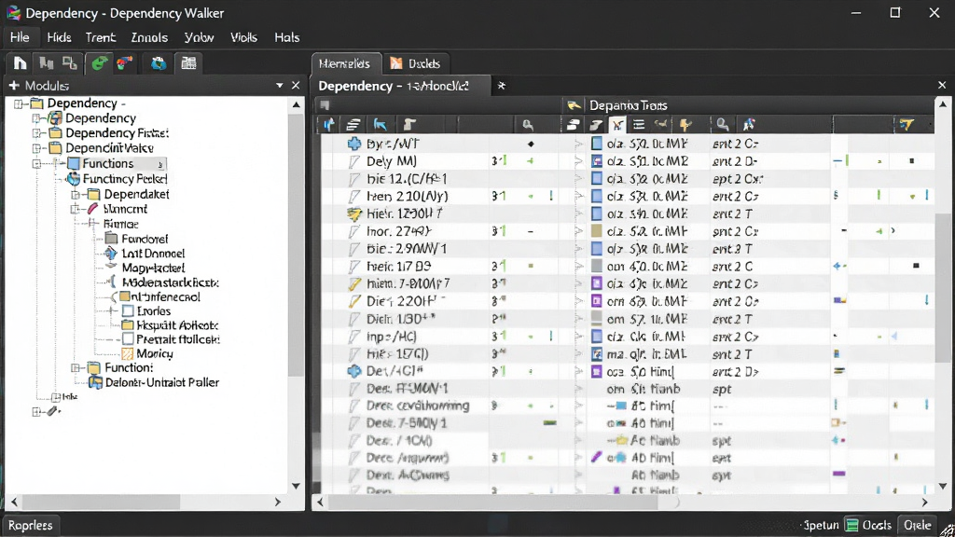Expand the row arrow on the Dely MA row
This screenshot has width=955, height=537.
point(578,161)
